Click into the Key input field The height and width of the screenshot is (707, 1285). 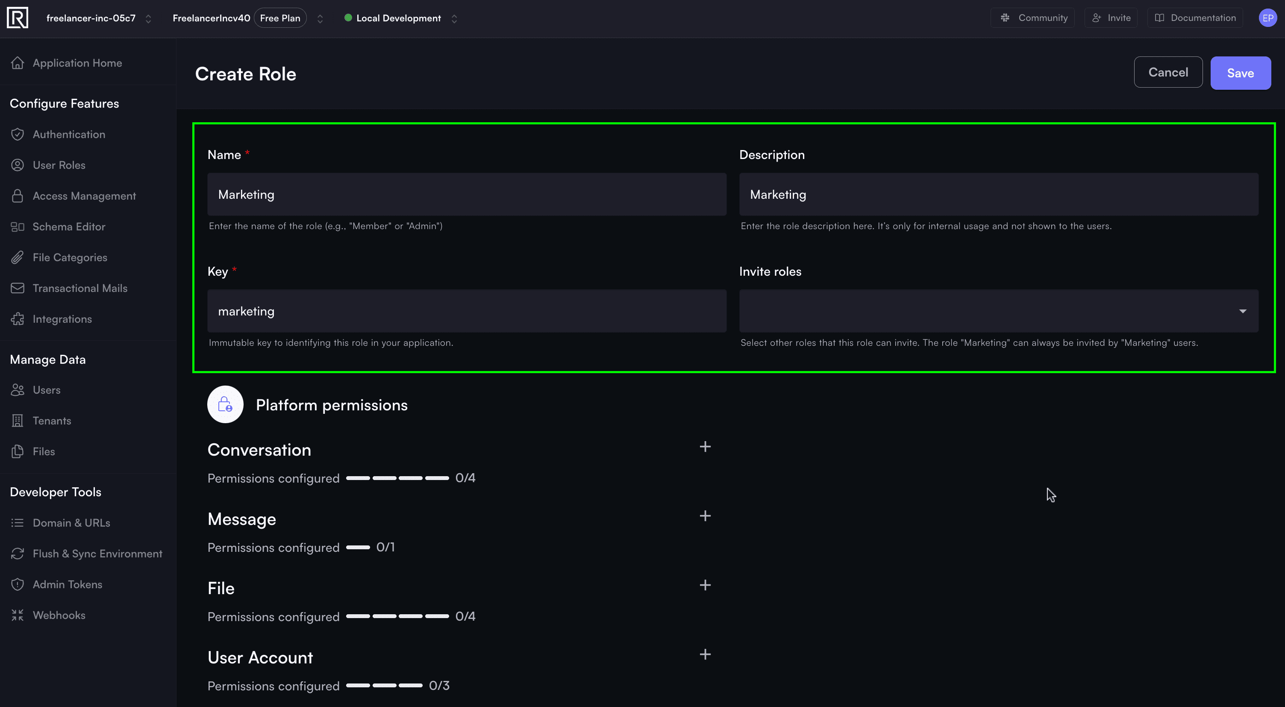pyautogui.click(x=466, y=311)
